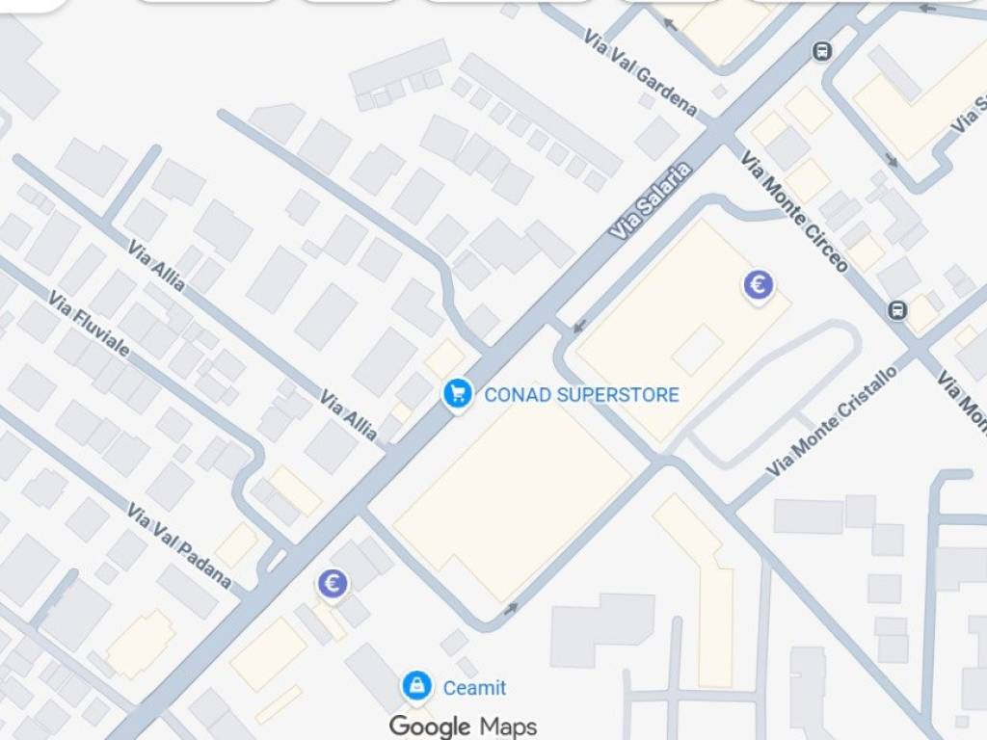987x740 pixels.
Task: Select the Via Val Padana street label
Action: tap(178, 545)
